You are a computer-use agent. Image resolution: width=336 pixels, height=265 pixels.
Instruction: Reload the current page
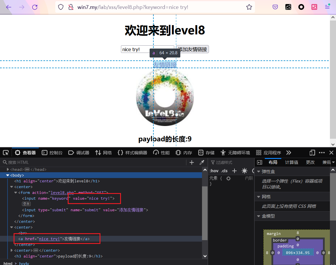pos(34,7)
